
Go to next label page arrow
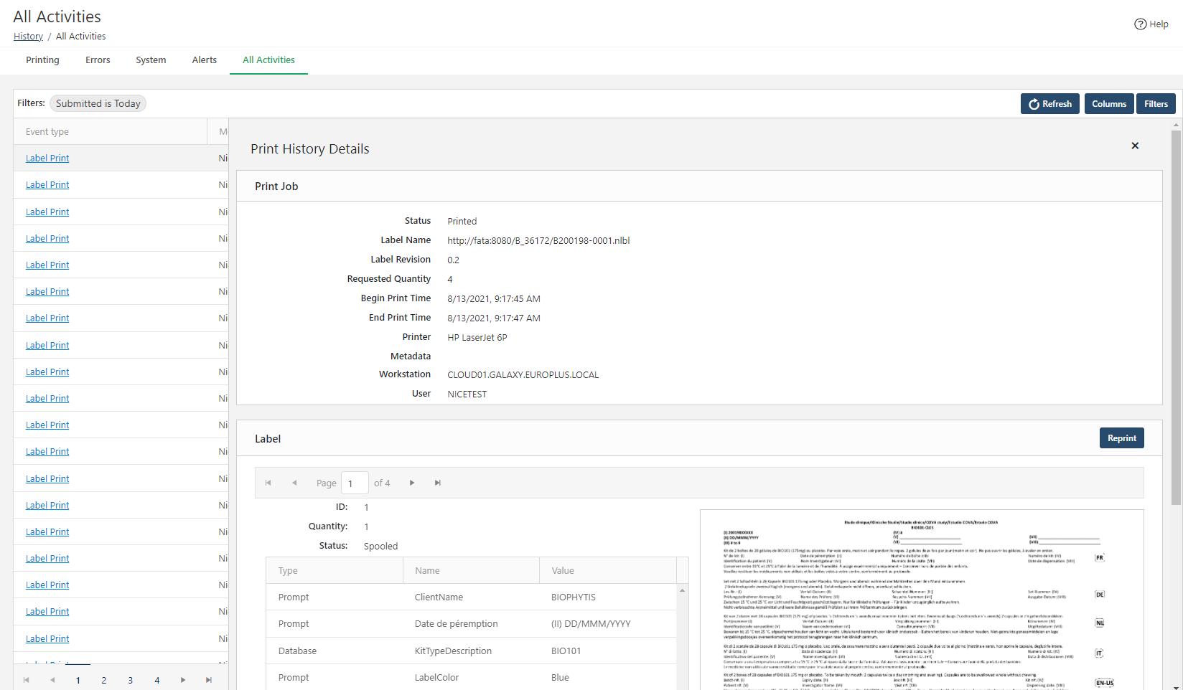(x=412, y=483)
